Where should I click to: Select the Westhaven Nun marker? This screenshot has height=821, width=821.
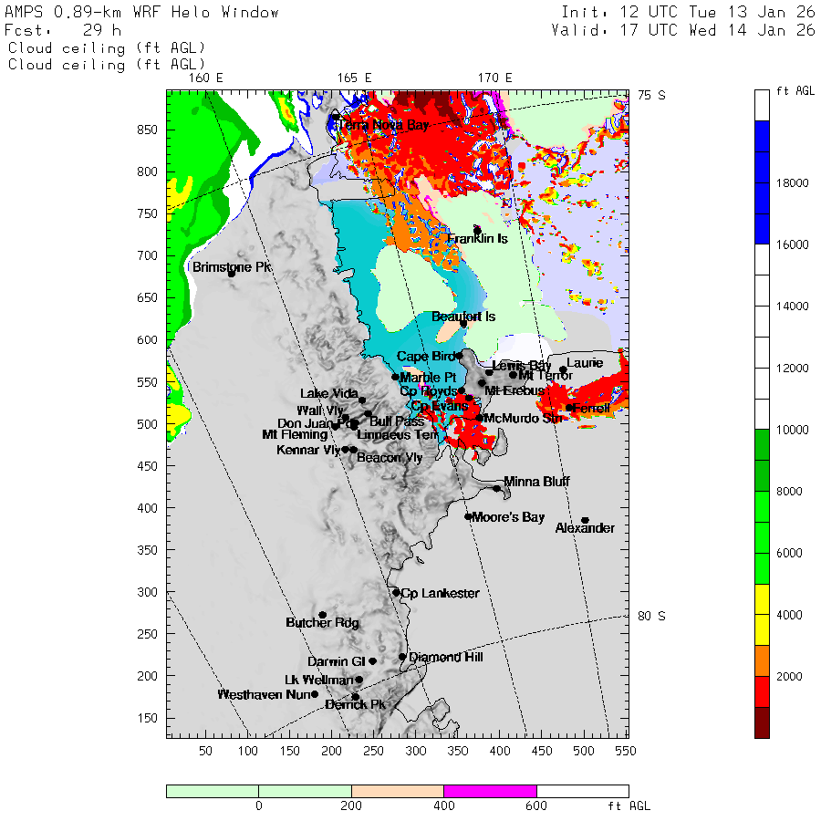[315, 694]
